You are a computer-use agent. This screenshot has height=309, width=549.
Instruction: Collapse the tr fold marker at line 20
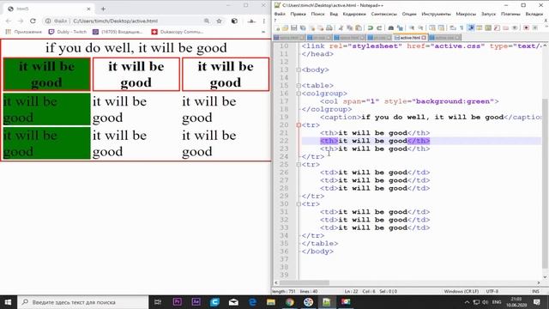(x=299, y=125)
